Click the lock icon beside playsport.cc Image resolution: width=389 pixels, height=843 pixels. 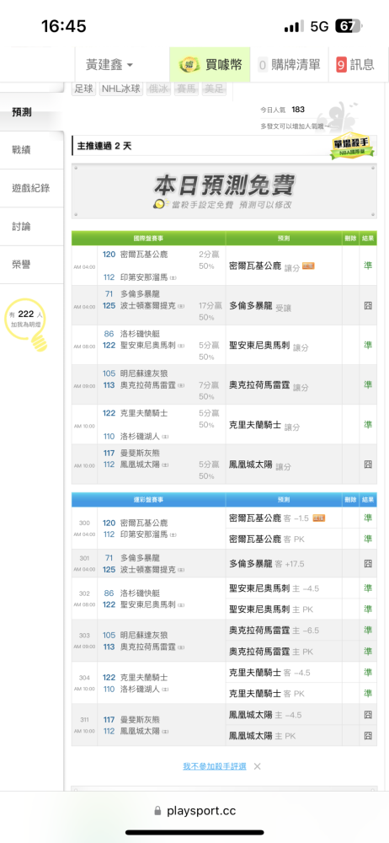coord(157,811)
